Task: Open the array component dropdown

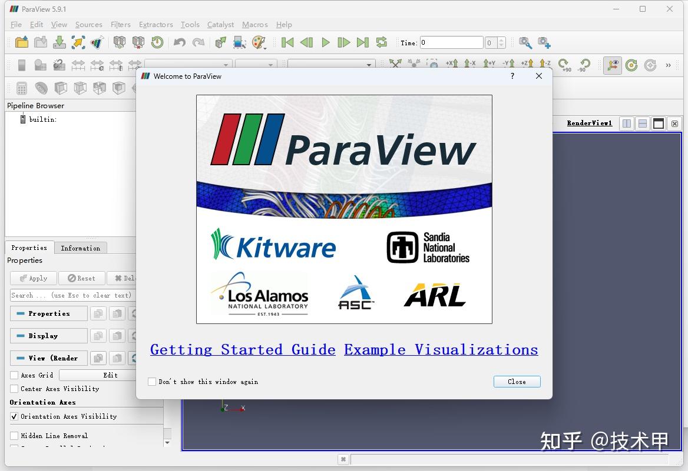Action: tap(256, 65)
